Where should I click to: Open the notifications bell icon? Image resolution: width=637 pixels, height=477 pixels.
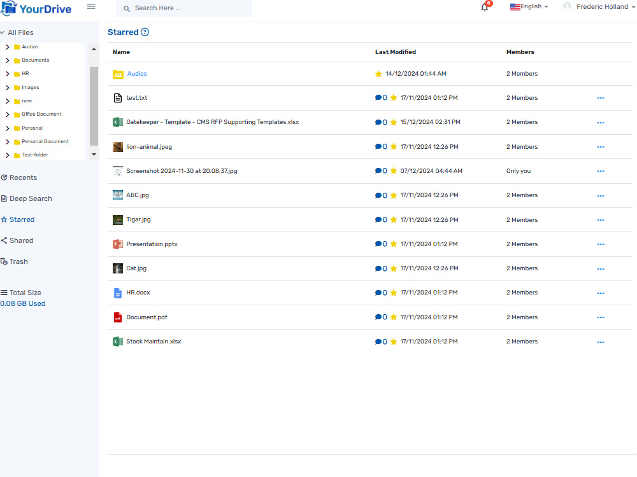coord(484,7)
